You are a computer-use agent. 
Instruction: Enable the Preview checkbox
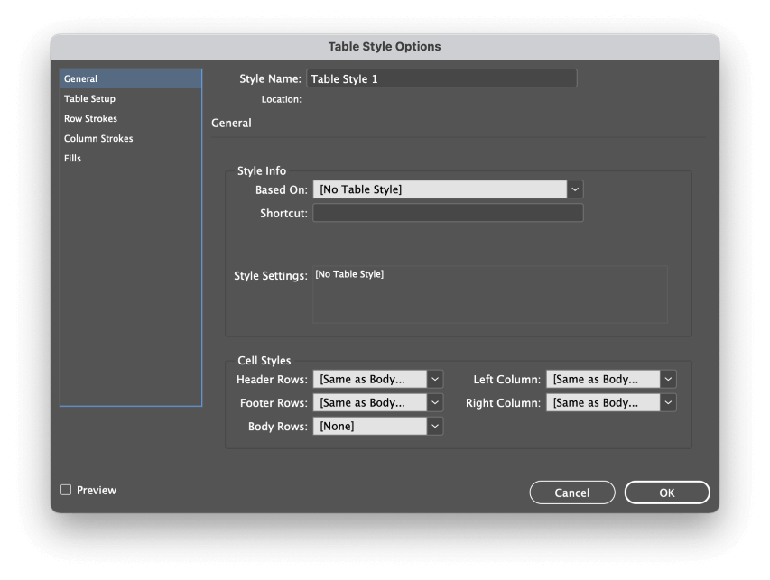66,490
